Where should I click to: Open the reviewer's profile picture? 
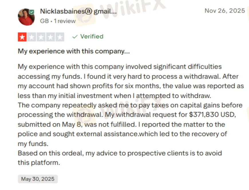(x=26, y=17)
